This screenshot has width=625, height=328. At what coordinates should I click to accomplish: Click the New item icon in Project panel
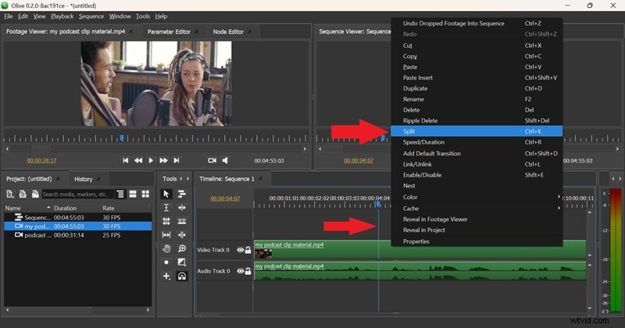[x=10, y=194]
